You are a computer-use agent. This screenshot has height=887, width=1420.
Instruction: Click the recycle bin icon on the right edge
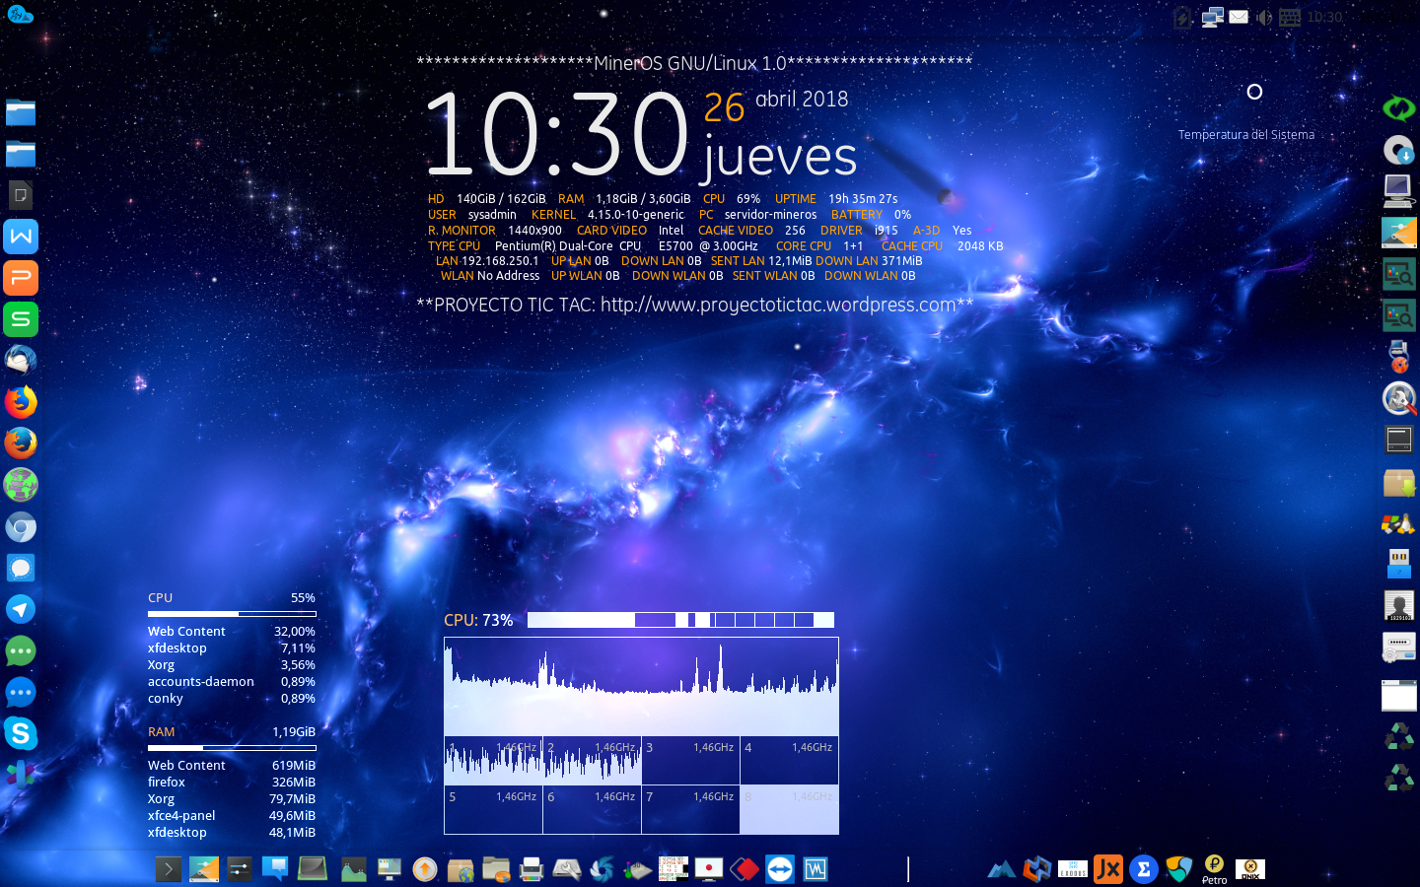pyautogui.click(x=1399, y=736)
